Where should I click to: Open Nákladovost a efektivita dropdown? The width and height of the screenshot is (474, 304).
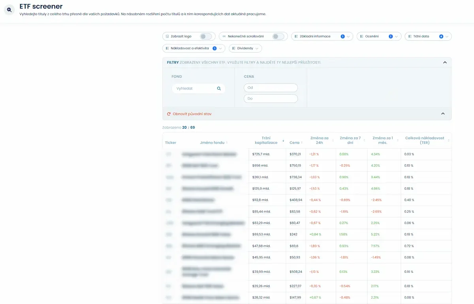click(194, 48)
